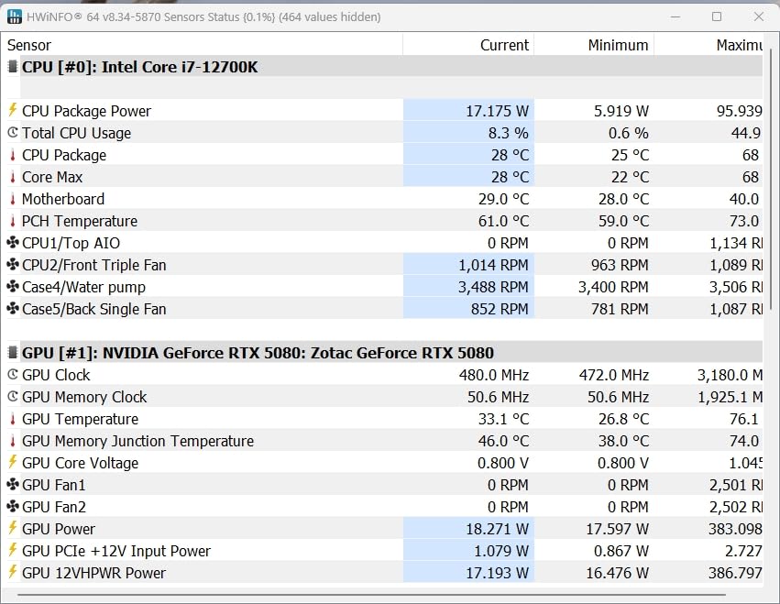Click the fan icon next to GPU Fan2
The width and height of the screenshot is (780, 604).
13,507
